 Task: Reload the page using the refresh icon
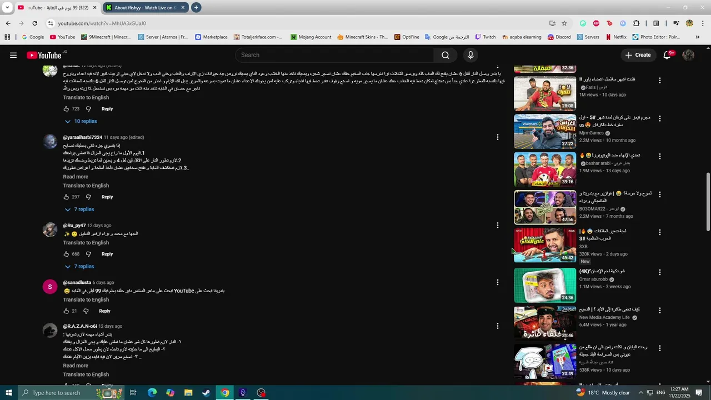pyautogui.click(x=35, y=23)
